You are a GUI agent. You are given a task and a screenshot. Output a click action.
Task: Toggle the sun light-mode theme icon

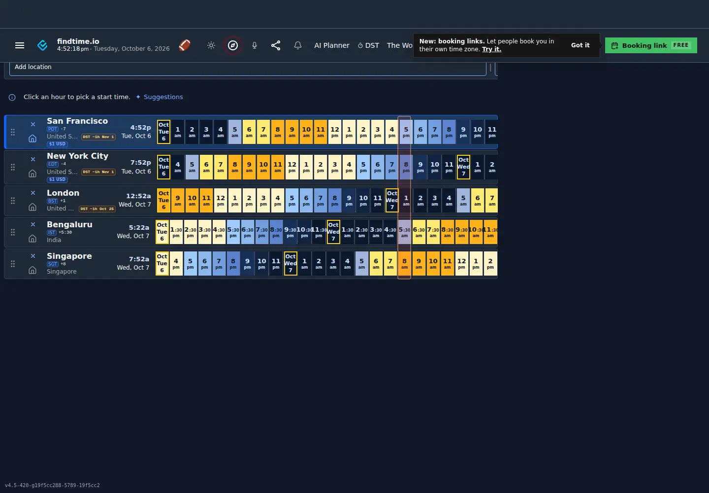click(x=211, y=45)
